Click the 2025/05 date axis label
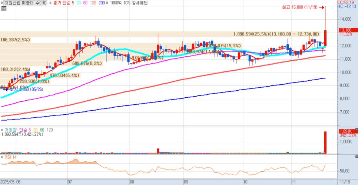 [x=8, y=182]
